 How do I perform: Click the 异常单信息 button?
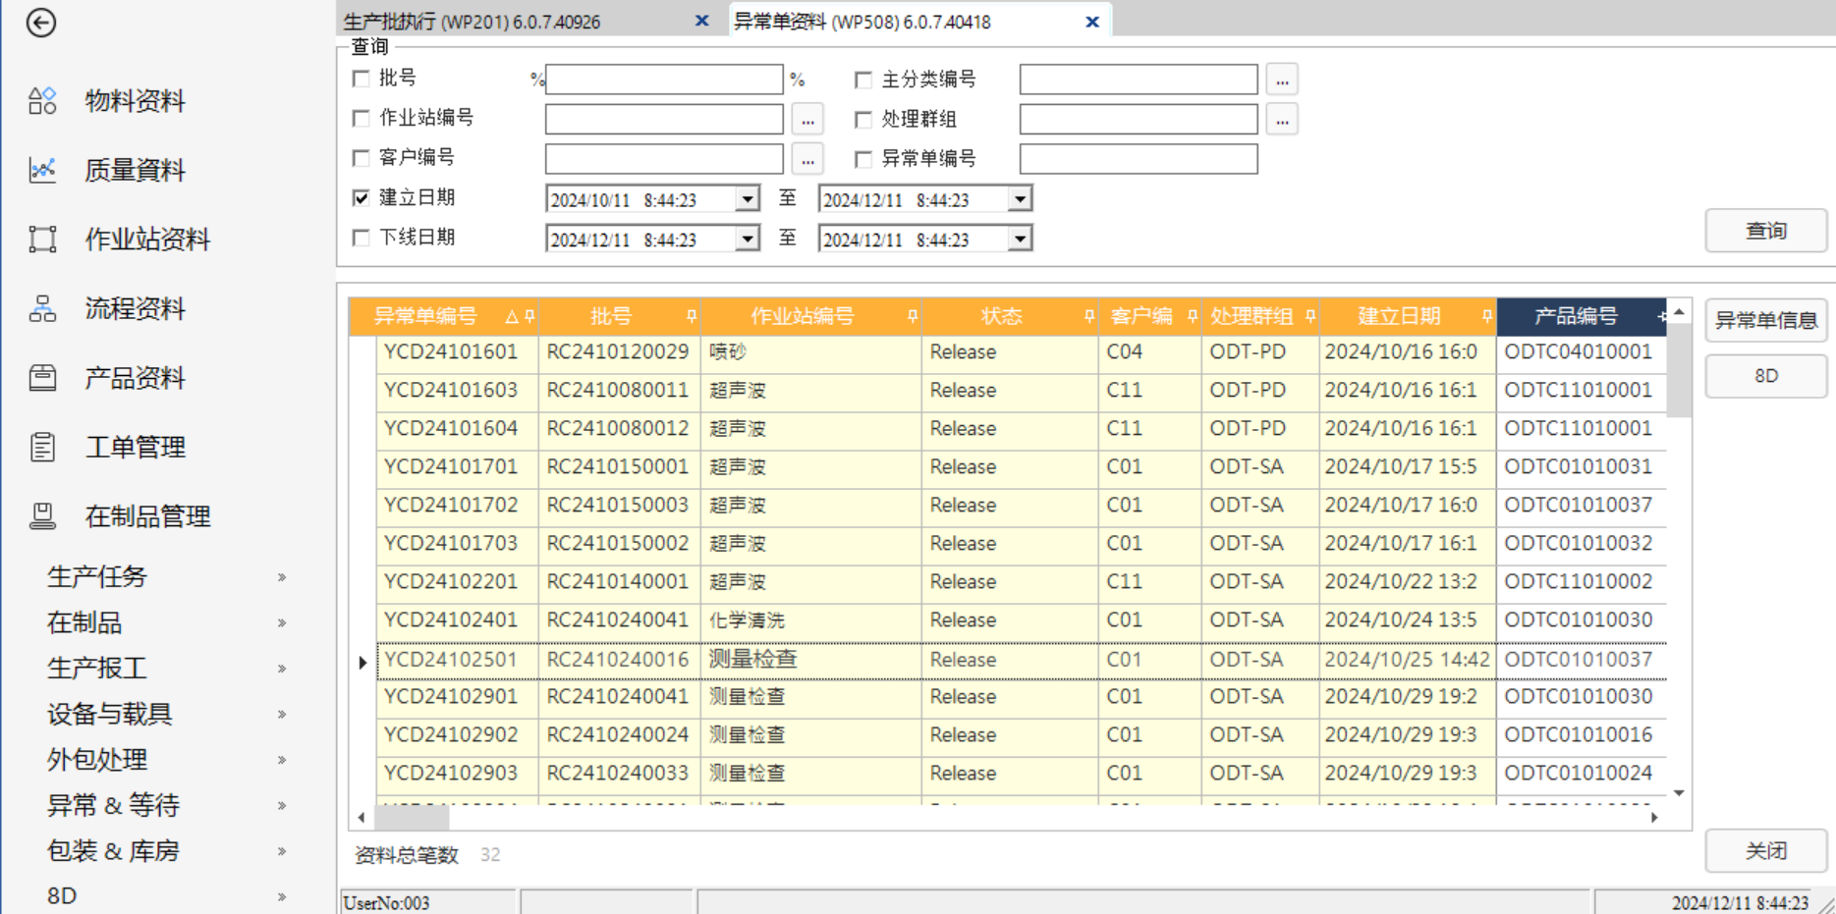(x=1765, y=320)
